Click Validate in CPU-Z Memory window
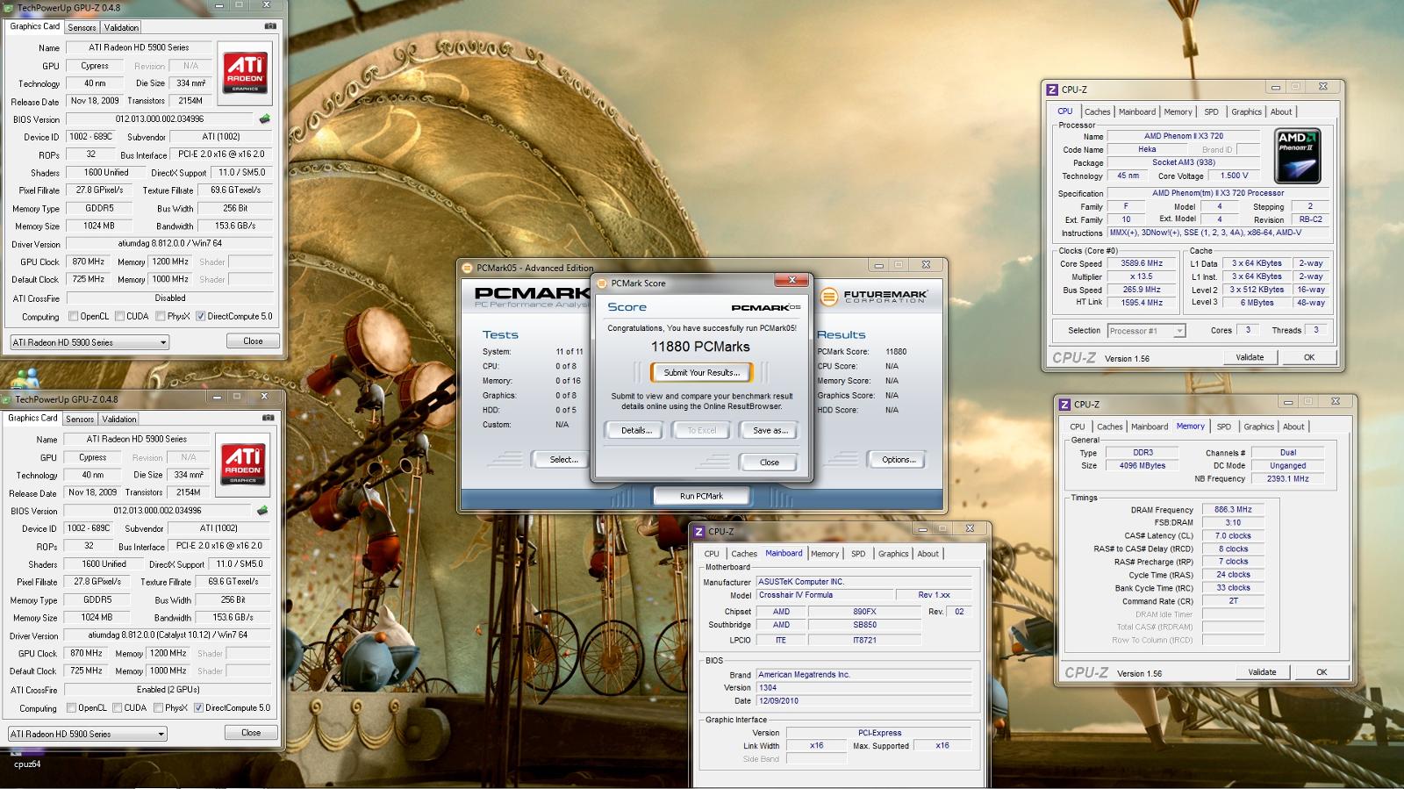Viewport: 1404px width, 789px height. (x=1262, y=672)
